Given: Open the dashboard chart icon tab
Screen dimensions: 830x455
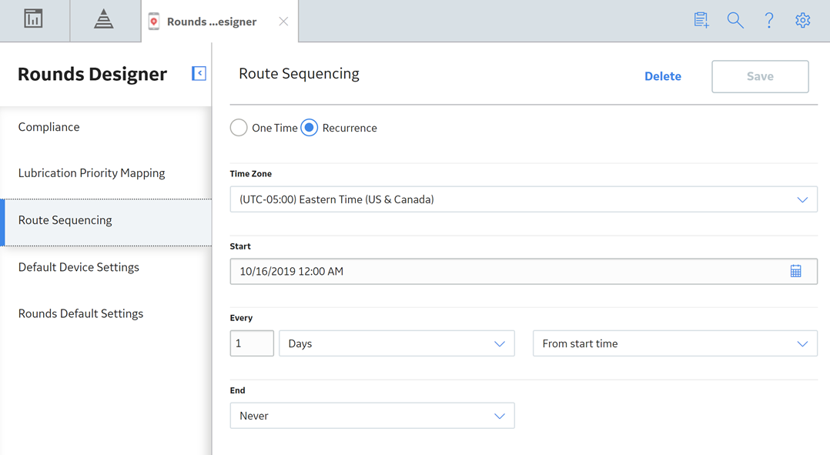Looking at the screenshot, I should tap(33, 19).
